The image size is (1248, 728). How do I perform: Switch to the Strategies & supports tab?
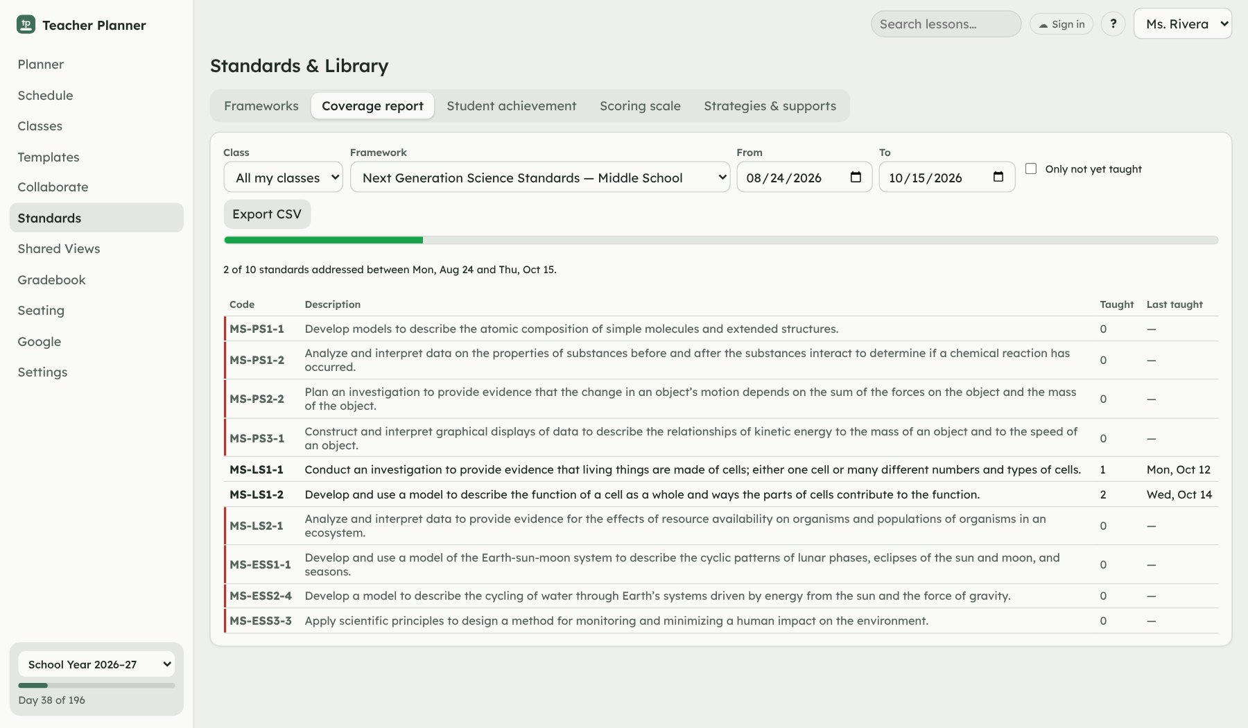770,106
